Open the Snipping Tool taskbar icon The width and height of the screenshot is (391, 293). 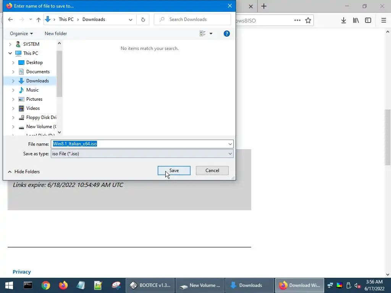116,285
